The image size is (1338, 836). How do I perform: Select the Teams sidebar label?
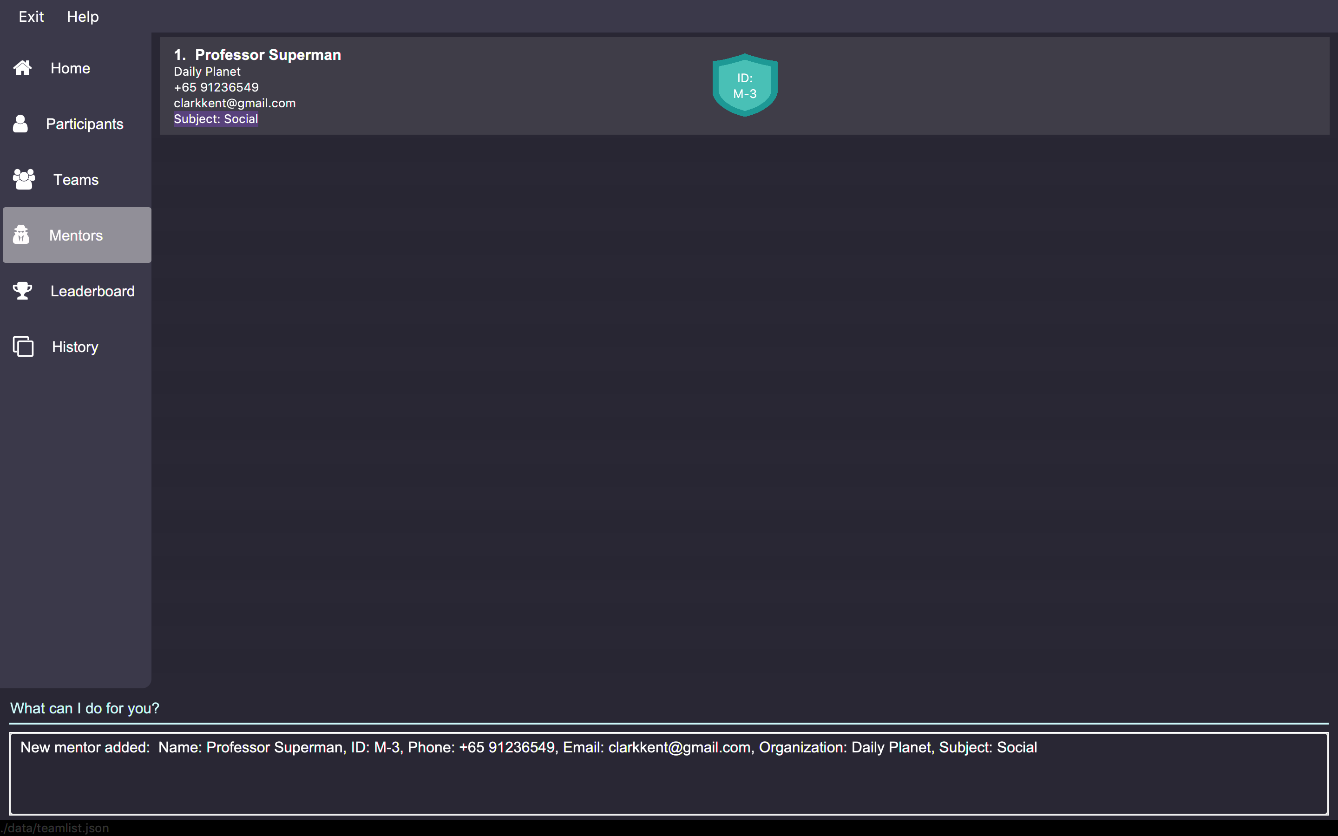[76, 180]
